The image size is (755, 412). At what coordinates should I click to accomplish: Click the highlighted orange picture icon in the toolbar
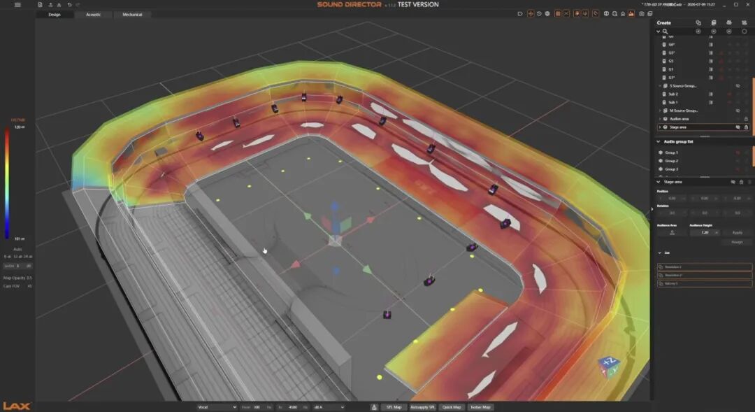point(631,14)
